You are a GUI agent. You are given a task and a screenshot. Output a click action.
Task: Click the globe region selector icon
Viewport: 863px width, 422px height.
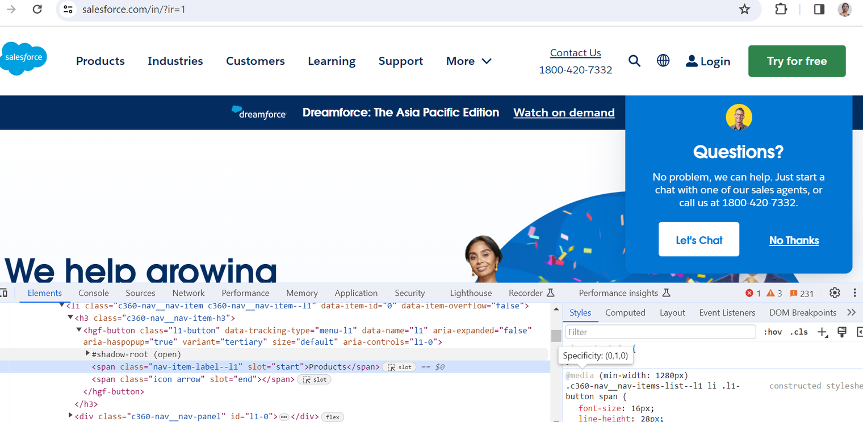tap(663, 61)
